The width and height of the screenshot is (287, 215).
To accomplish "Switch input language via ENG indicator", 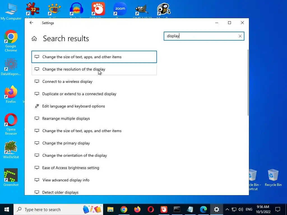I will point(249,209).
